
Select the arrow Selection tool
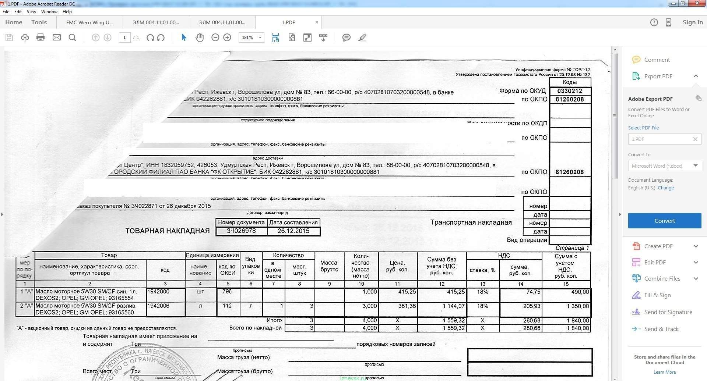tap(184, 38)
